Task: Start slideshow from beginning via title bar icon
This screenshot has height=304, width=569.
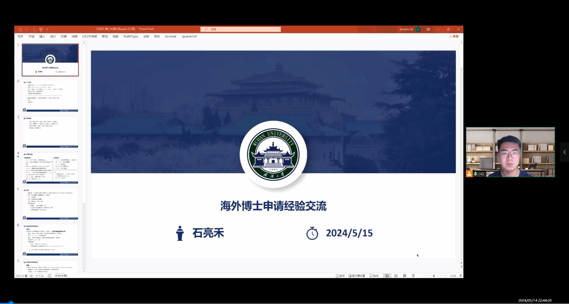Action: (41, 29)
